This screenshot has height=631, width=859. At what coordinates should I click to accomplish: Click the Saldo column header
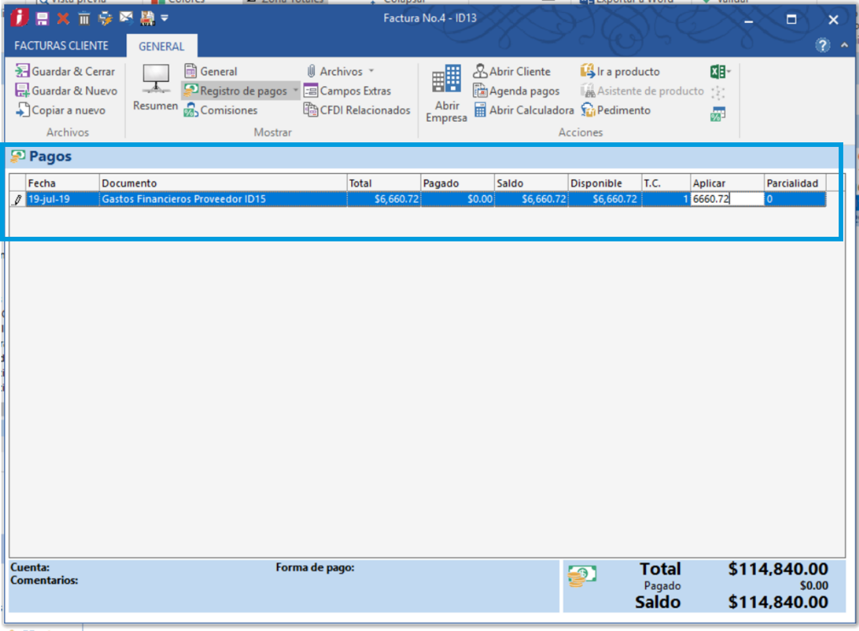(x=531, y=183)
